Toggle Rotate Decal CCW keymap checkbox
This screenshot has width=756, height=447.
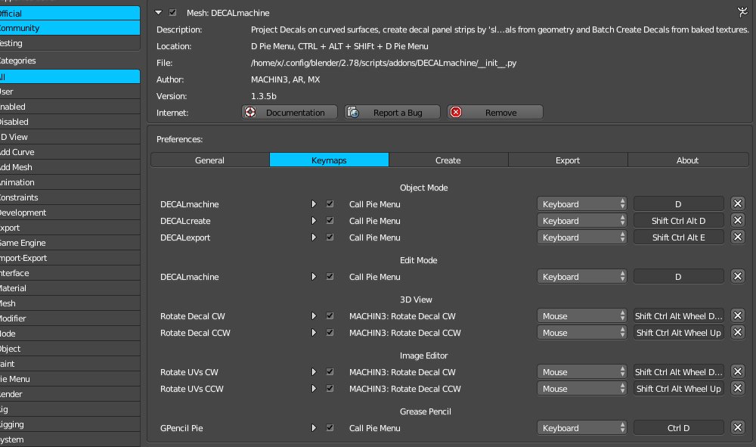[x=330, y=332]
